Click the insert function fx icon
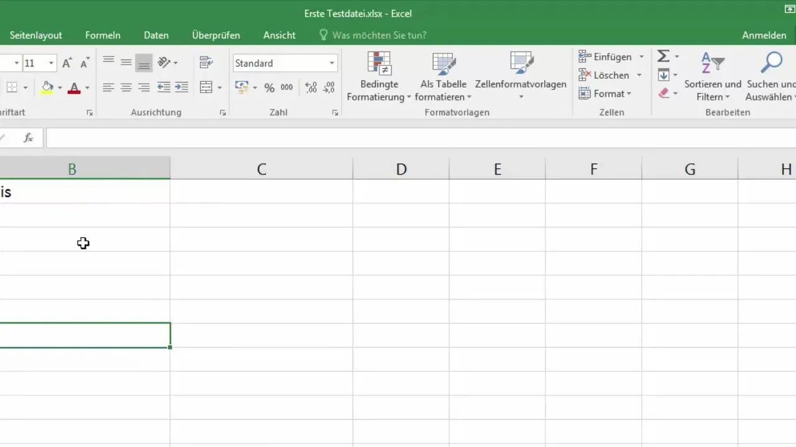This screenshot has width=796, height=447. (28, 138)
